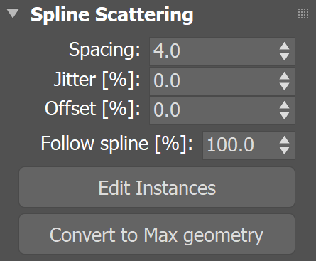Image resolution: width=316 pixels, height=261 pixels.
Task: Increase Follow spline with up arrow
Action: [x=284, y=140]
